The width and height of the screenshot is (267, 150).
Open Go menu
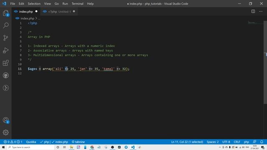click(x=57, y=4)
